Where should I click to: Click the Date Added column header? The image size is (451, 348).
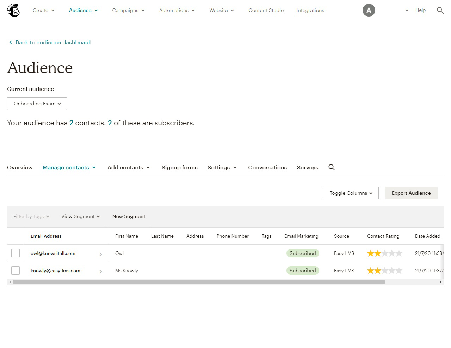(428, 236)
